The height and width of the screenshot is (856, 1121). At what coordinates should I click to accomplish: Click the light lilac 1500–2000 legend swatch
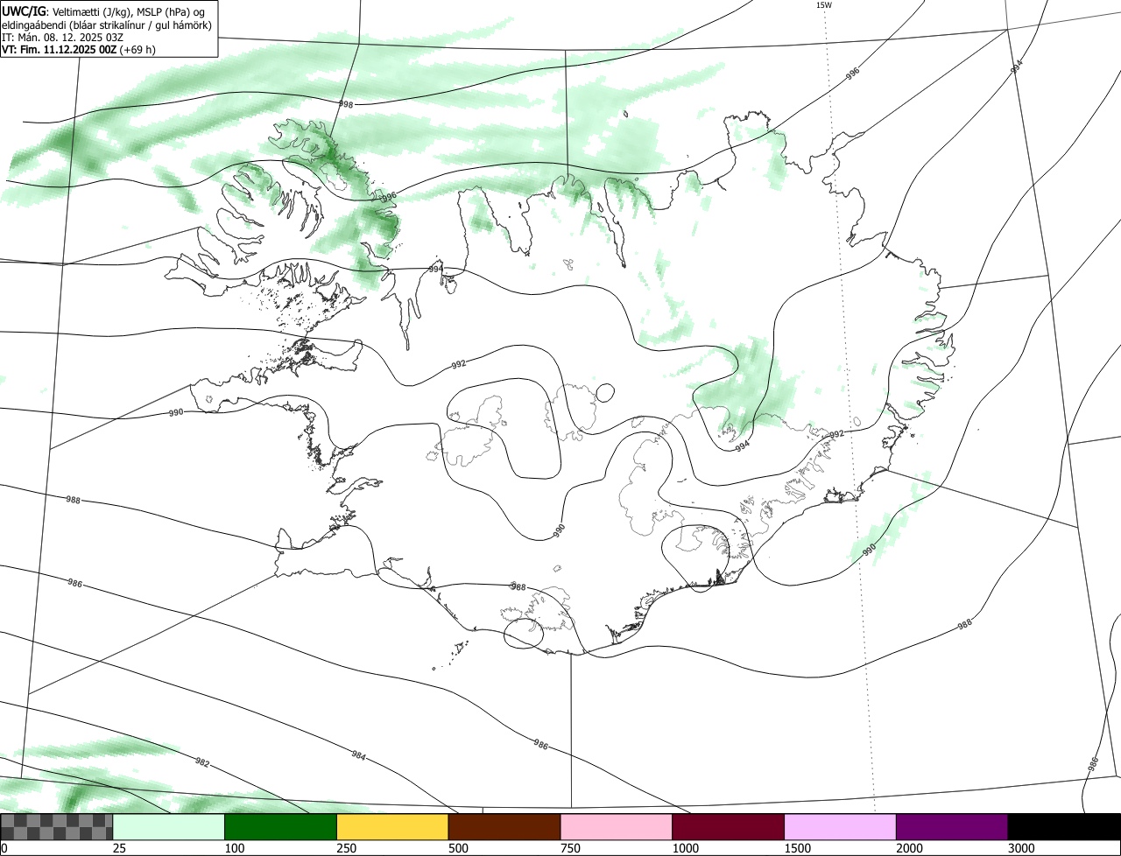(x=841, y=827)
